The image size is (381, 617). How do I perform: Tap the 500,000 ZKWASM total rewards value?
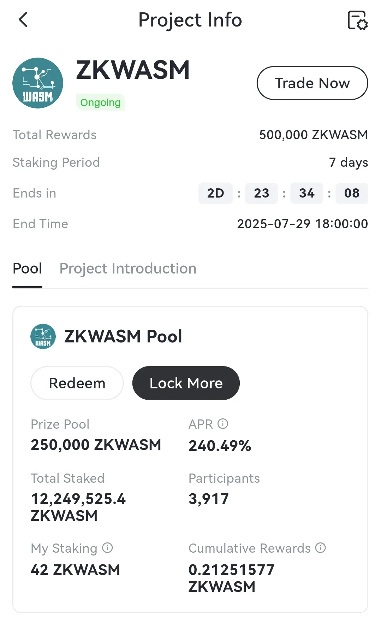[x=314, y=135]
